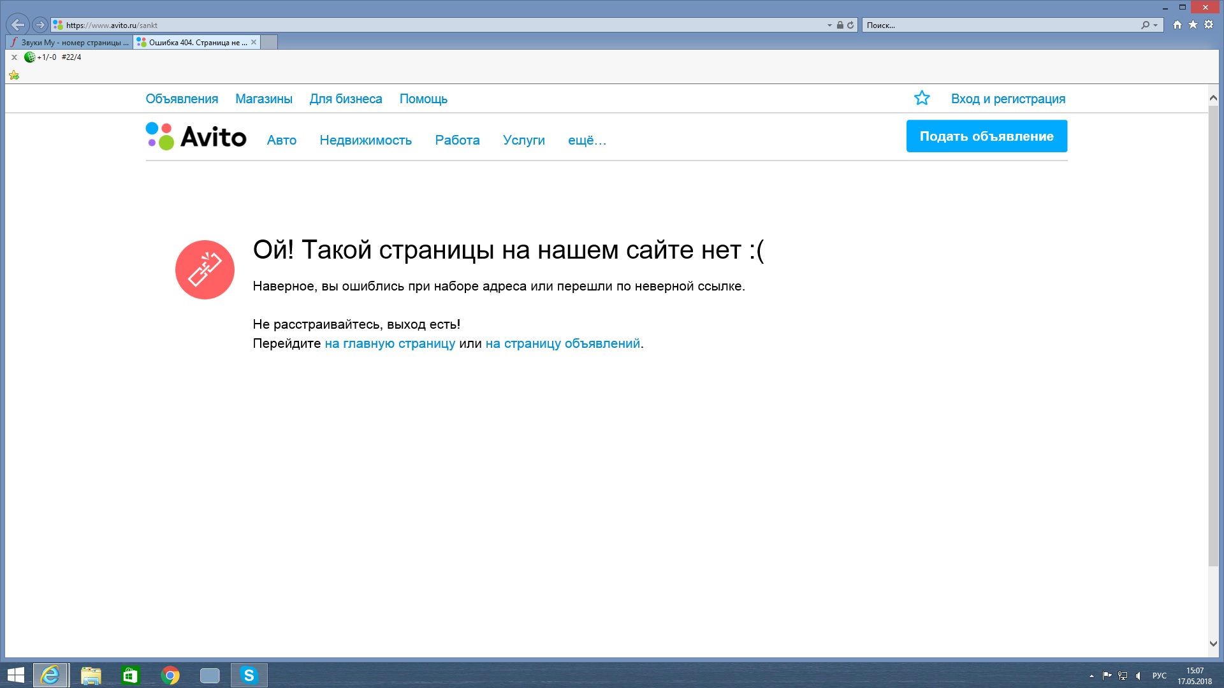Open the Магазины menu item
The height and width of the screenshot is (688, 1224).
coord(263,99)
